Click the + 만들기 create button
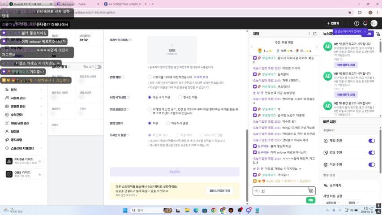Screen dimensions: 382x215 333,23
